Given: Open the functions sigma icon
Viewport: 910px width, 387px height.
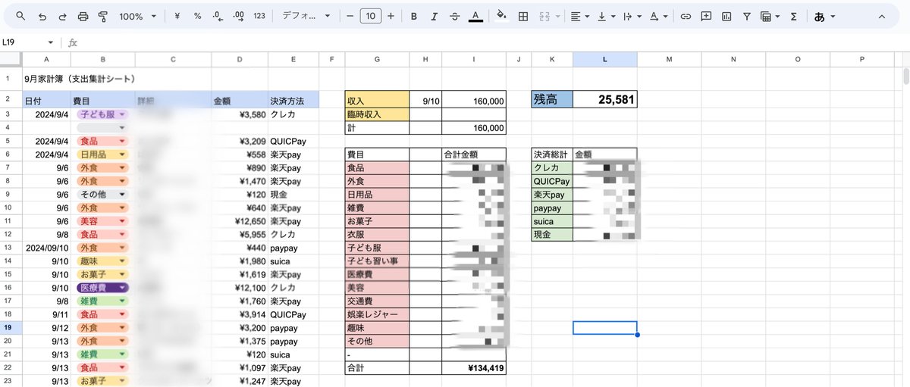Looking at the screenshot, I should pyautogui.click(x=793, y=16).
